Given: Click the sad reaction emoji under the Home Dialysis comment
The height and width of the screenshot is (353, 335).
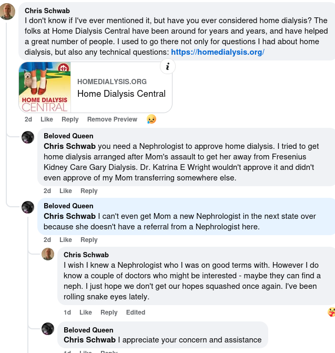Looking at the screenshot, I should pyautogui.click(x=151, y=119).
